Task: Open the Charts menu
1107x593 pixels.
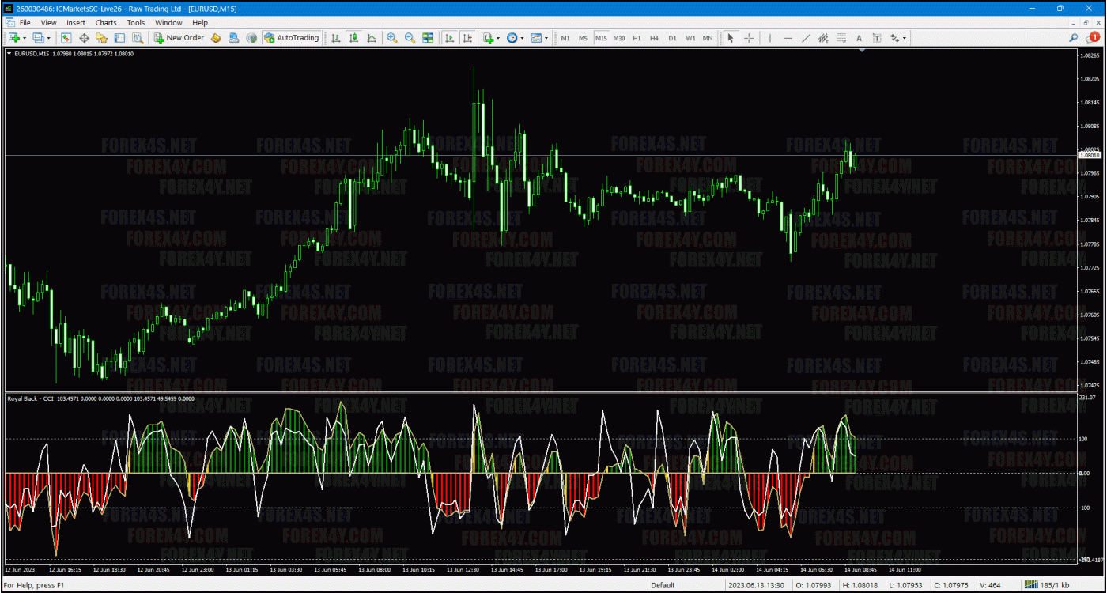Action: [x=106, y=23]
